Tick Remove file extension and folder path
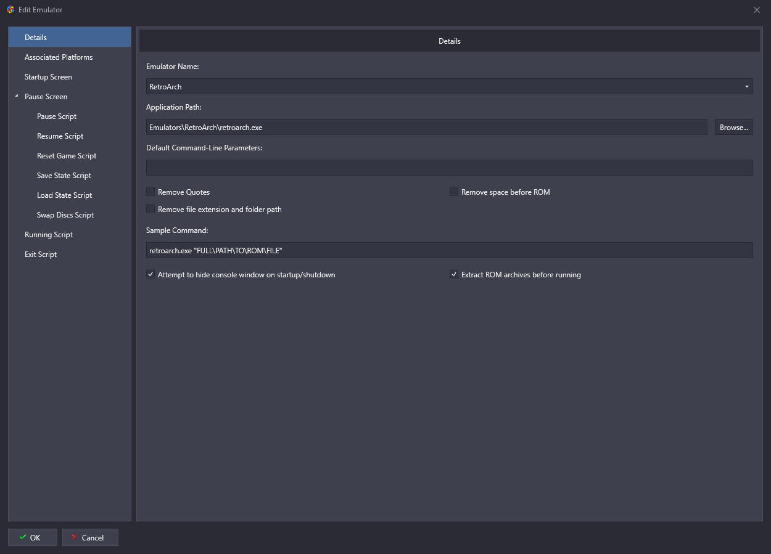Screen dimensions: 771x554 [x=150, y=210]
